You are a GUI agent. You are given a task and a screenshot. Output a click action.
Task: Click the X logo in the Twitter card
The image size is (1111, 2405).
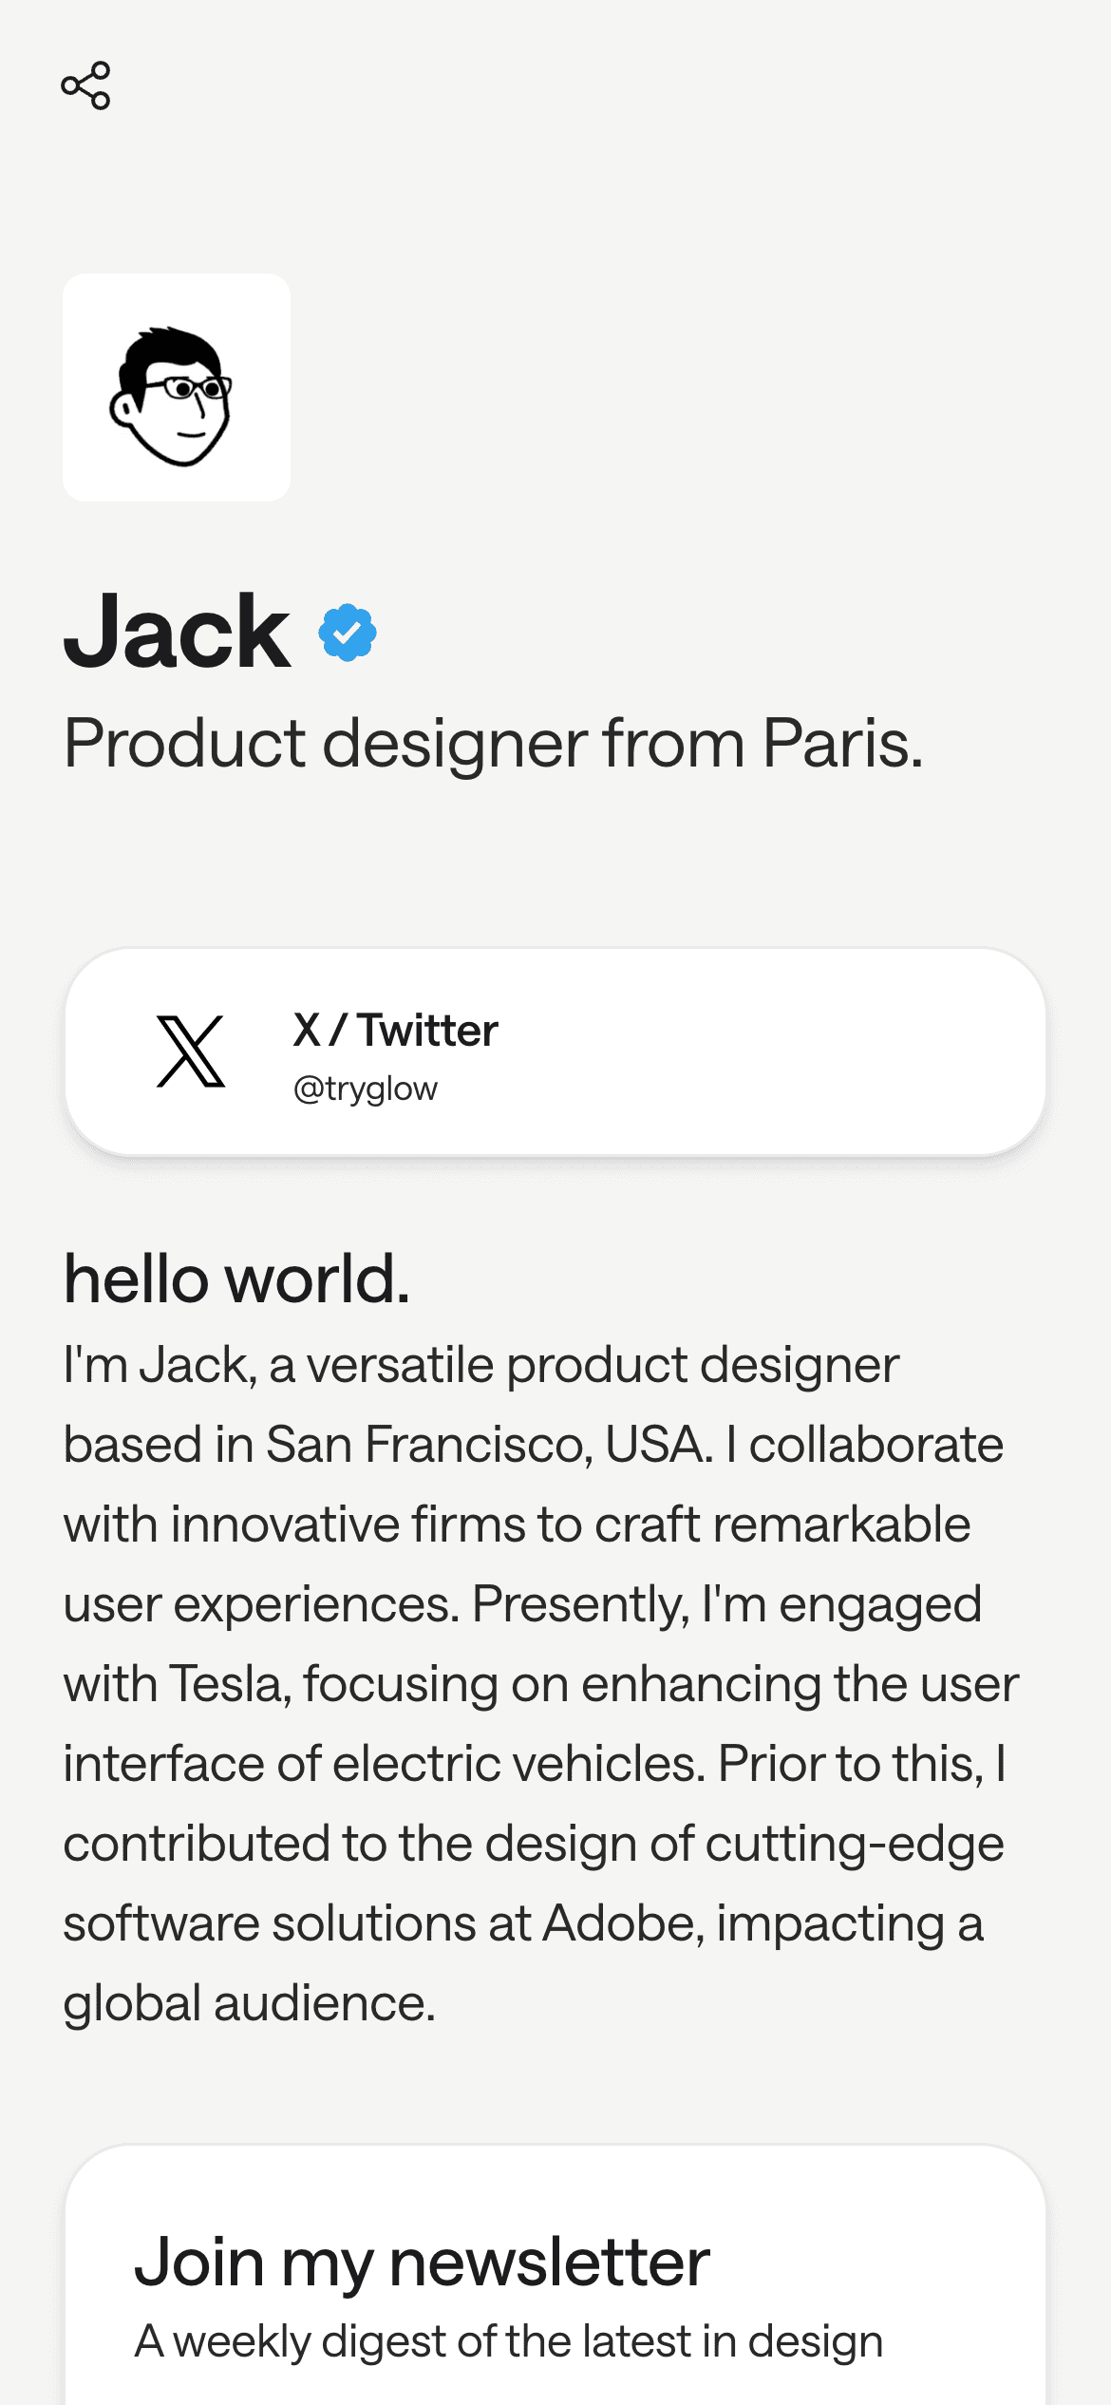coord(191,1051)
